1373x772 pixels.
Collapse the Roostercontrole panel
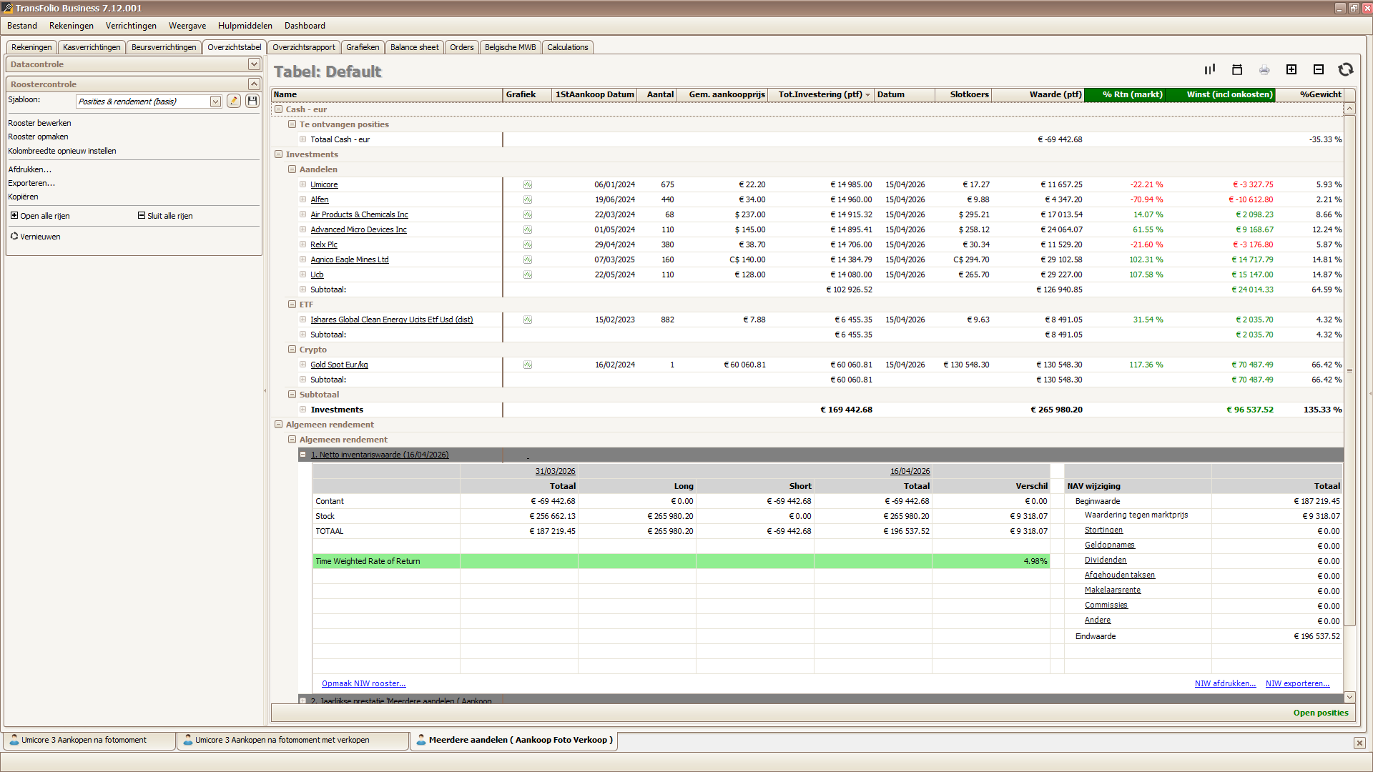(254, 84)
